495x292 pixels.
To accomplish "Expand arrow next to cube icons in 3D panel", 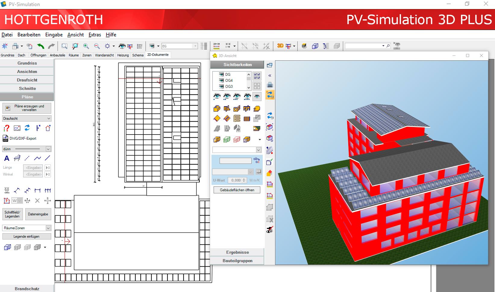I will [260, 140].
